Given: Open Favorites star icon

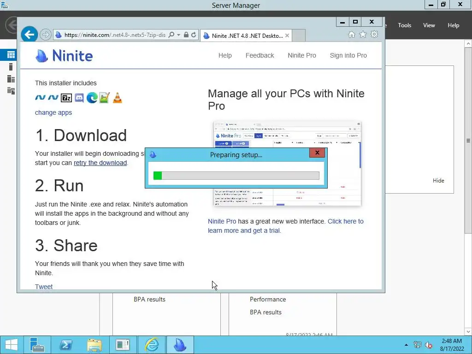Looking at the screenshot, I should point(363,35).
